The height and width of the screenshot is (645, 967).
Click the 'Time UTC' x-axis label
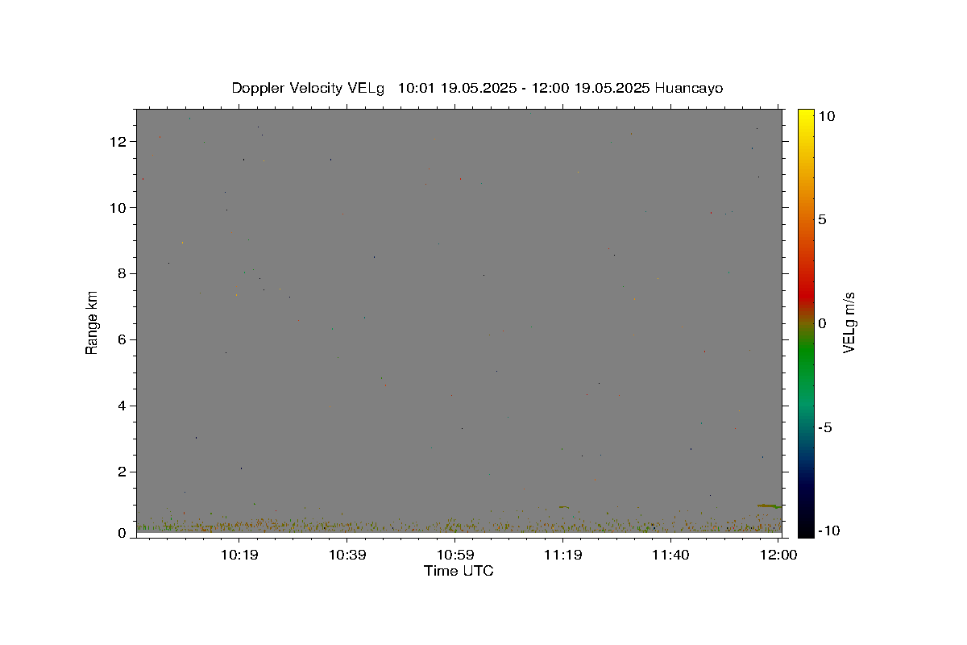459,571
